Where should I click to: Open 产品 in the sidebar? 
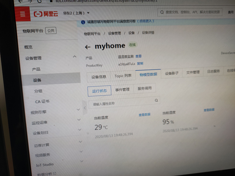pyautogui.click(x=36, y=69)
